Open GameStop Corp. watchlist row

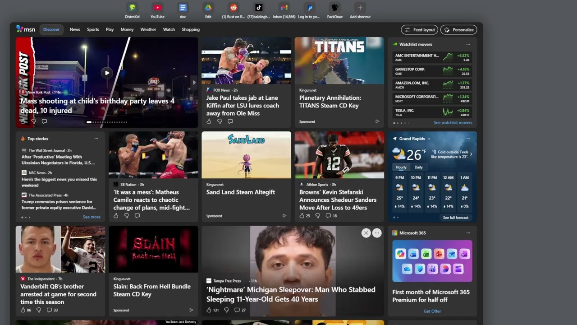[x=432, y=71]
